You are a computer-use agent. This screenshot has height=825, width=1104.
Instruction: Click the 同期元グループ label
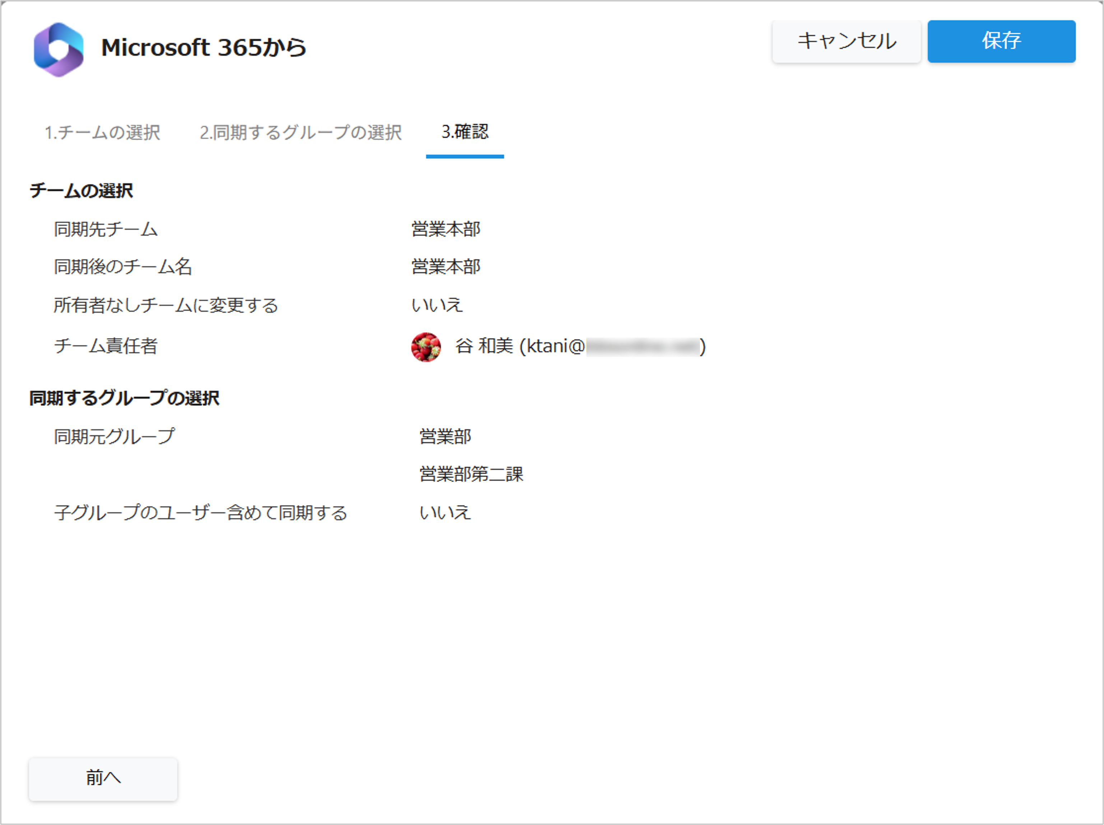pos(114,437)
